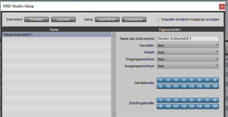This screenshot has height=117, width=228.
Task: Open the Hersteller dropdown
Action: coord(188,45)
